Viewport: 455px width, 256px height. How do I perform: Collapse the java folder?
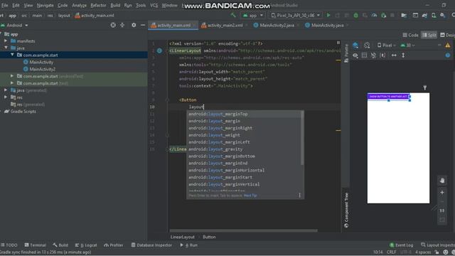click(6, 48)
